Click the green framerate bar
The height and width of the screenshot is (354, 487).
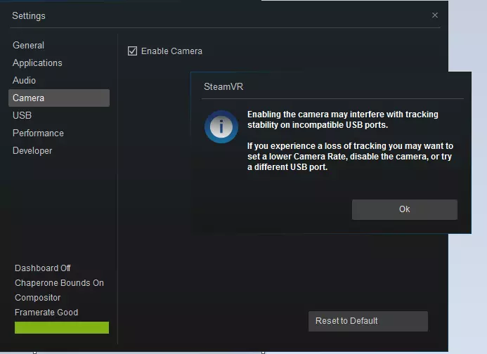[62, 327]
